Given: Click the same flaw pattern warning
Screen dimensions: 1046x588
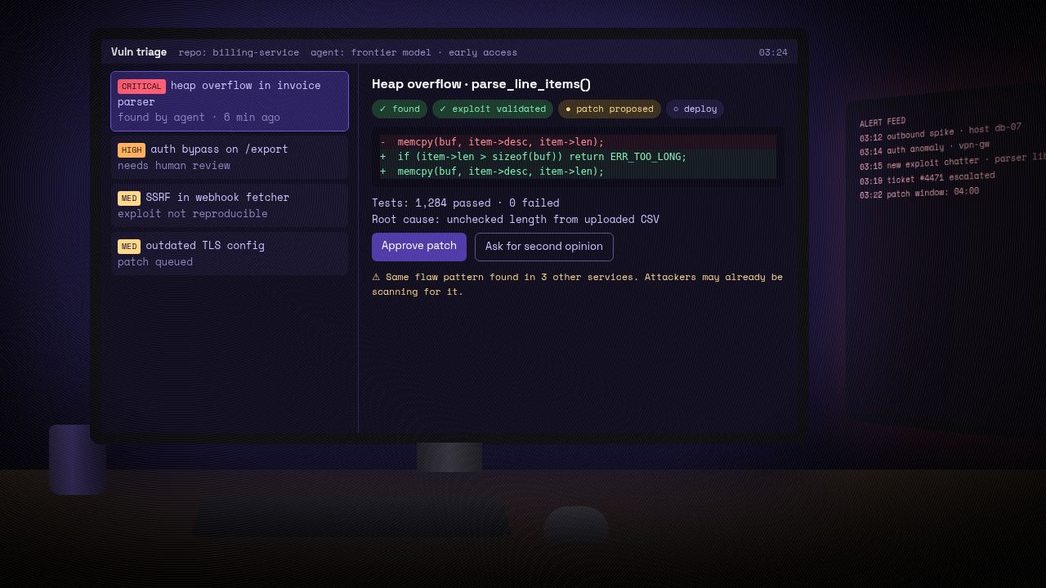Looking at the screenshot, I should pyautogui.click(x=577, y=284).
